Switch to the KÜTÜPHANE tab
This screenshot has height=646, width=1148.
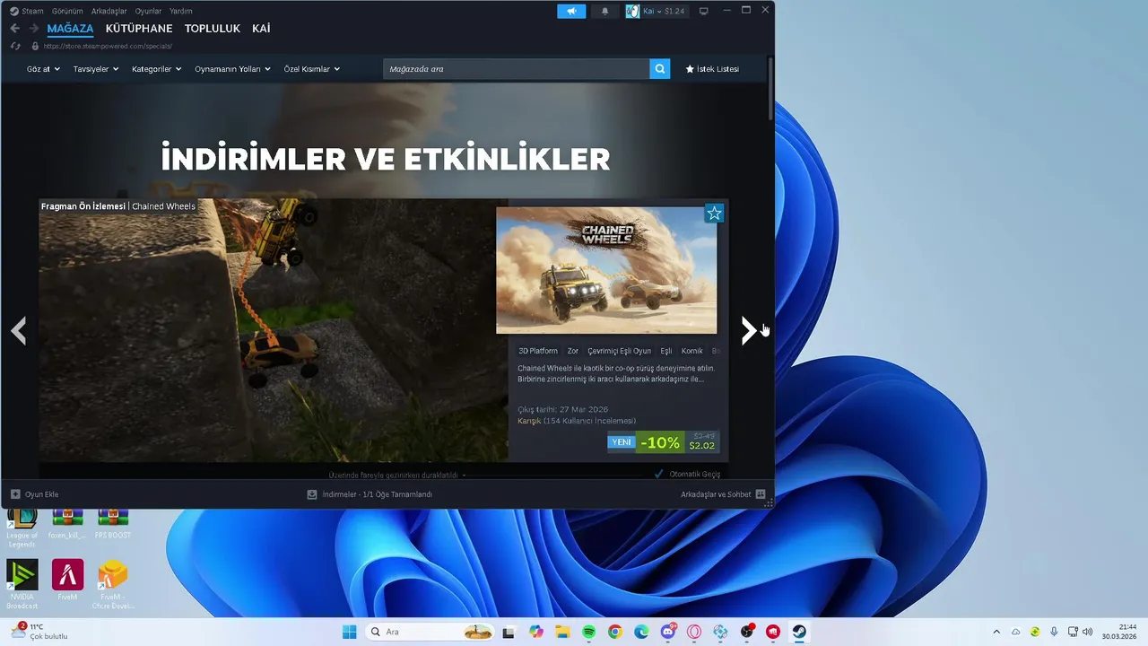139,29
